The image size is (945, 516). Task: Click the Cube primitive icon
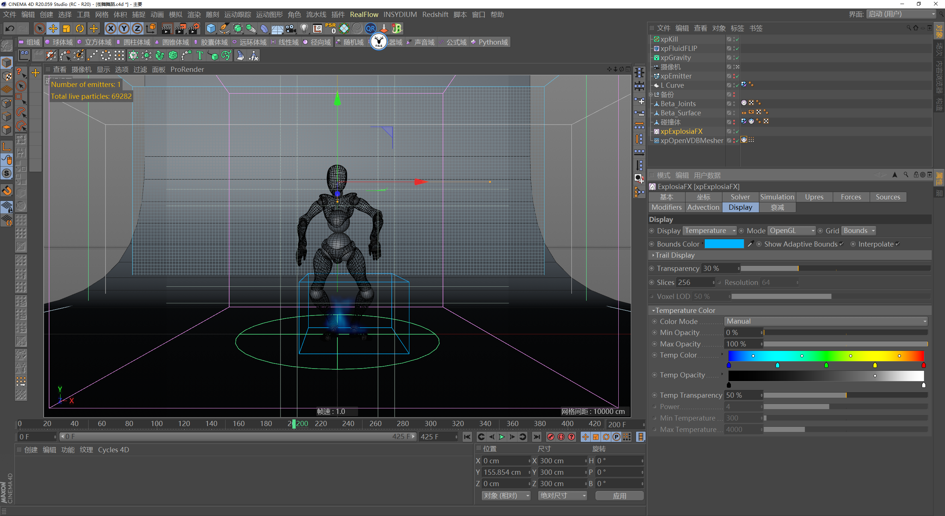coord(211,28)
